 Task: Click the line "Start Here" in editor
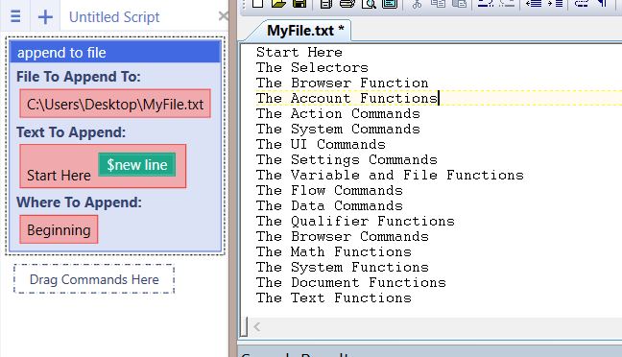(299, 52)
